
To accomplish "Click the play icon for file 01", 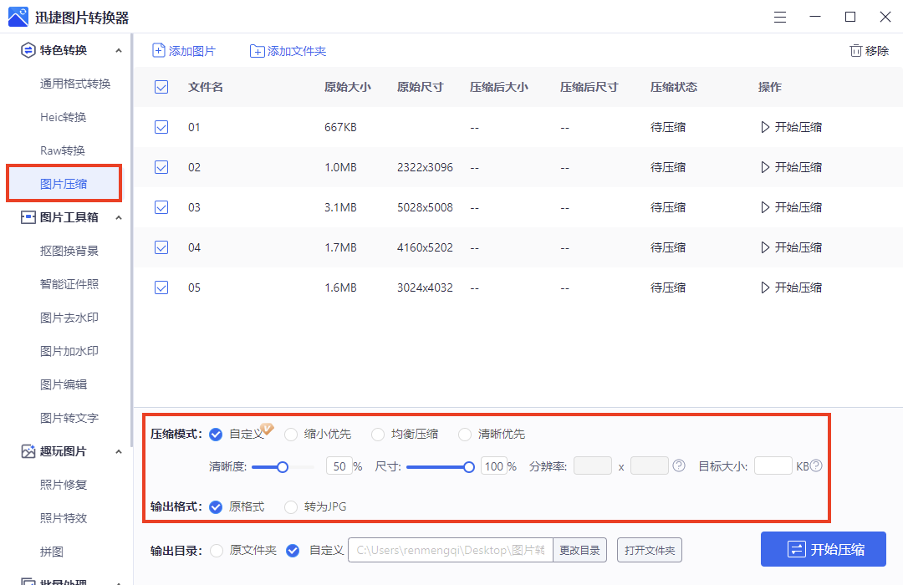I will click(765, 127).
